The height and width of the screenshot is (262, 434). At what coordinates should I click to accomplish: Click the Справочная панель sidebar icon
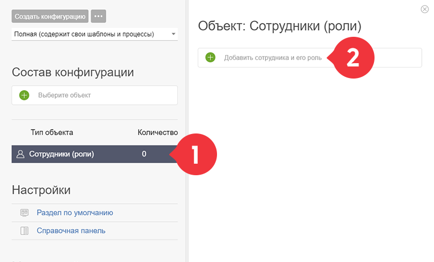(x=24, y=231)
